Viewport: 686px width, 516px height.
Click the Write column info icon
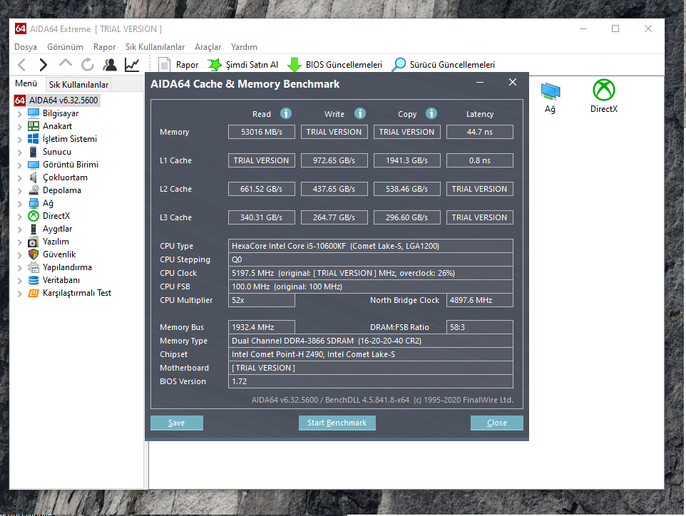(360, 113)
